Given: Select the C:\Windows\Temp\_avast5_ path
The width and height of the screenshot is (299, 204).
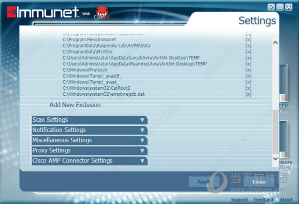Looking at the screenshot, I should [92, 76].
